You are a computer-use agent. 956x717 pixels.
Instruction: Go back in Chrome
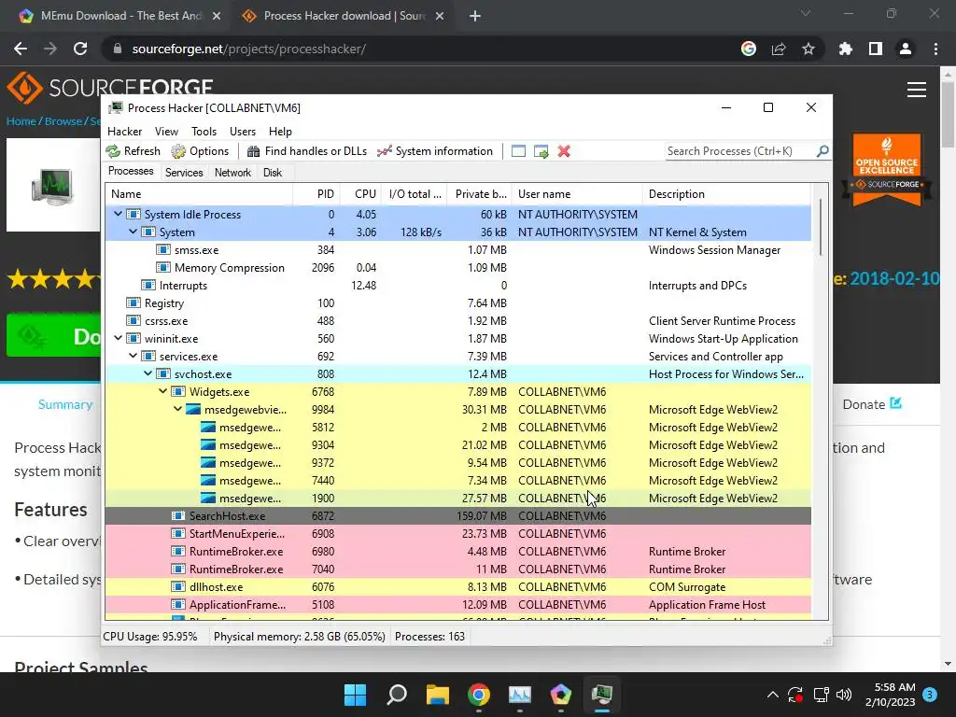pos(21,49)
